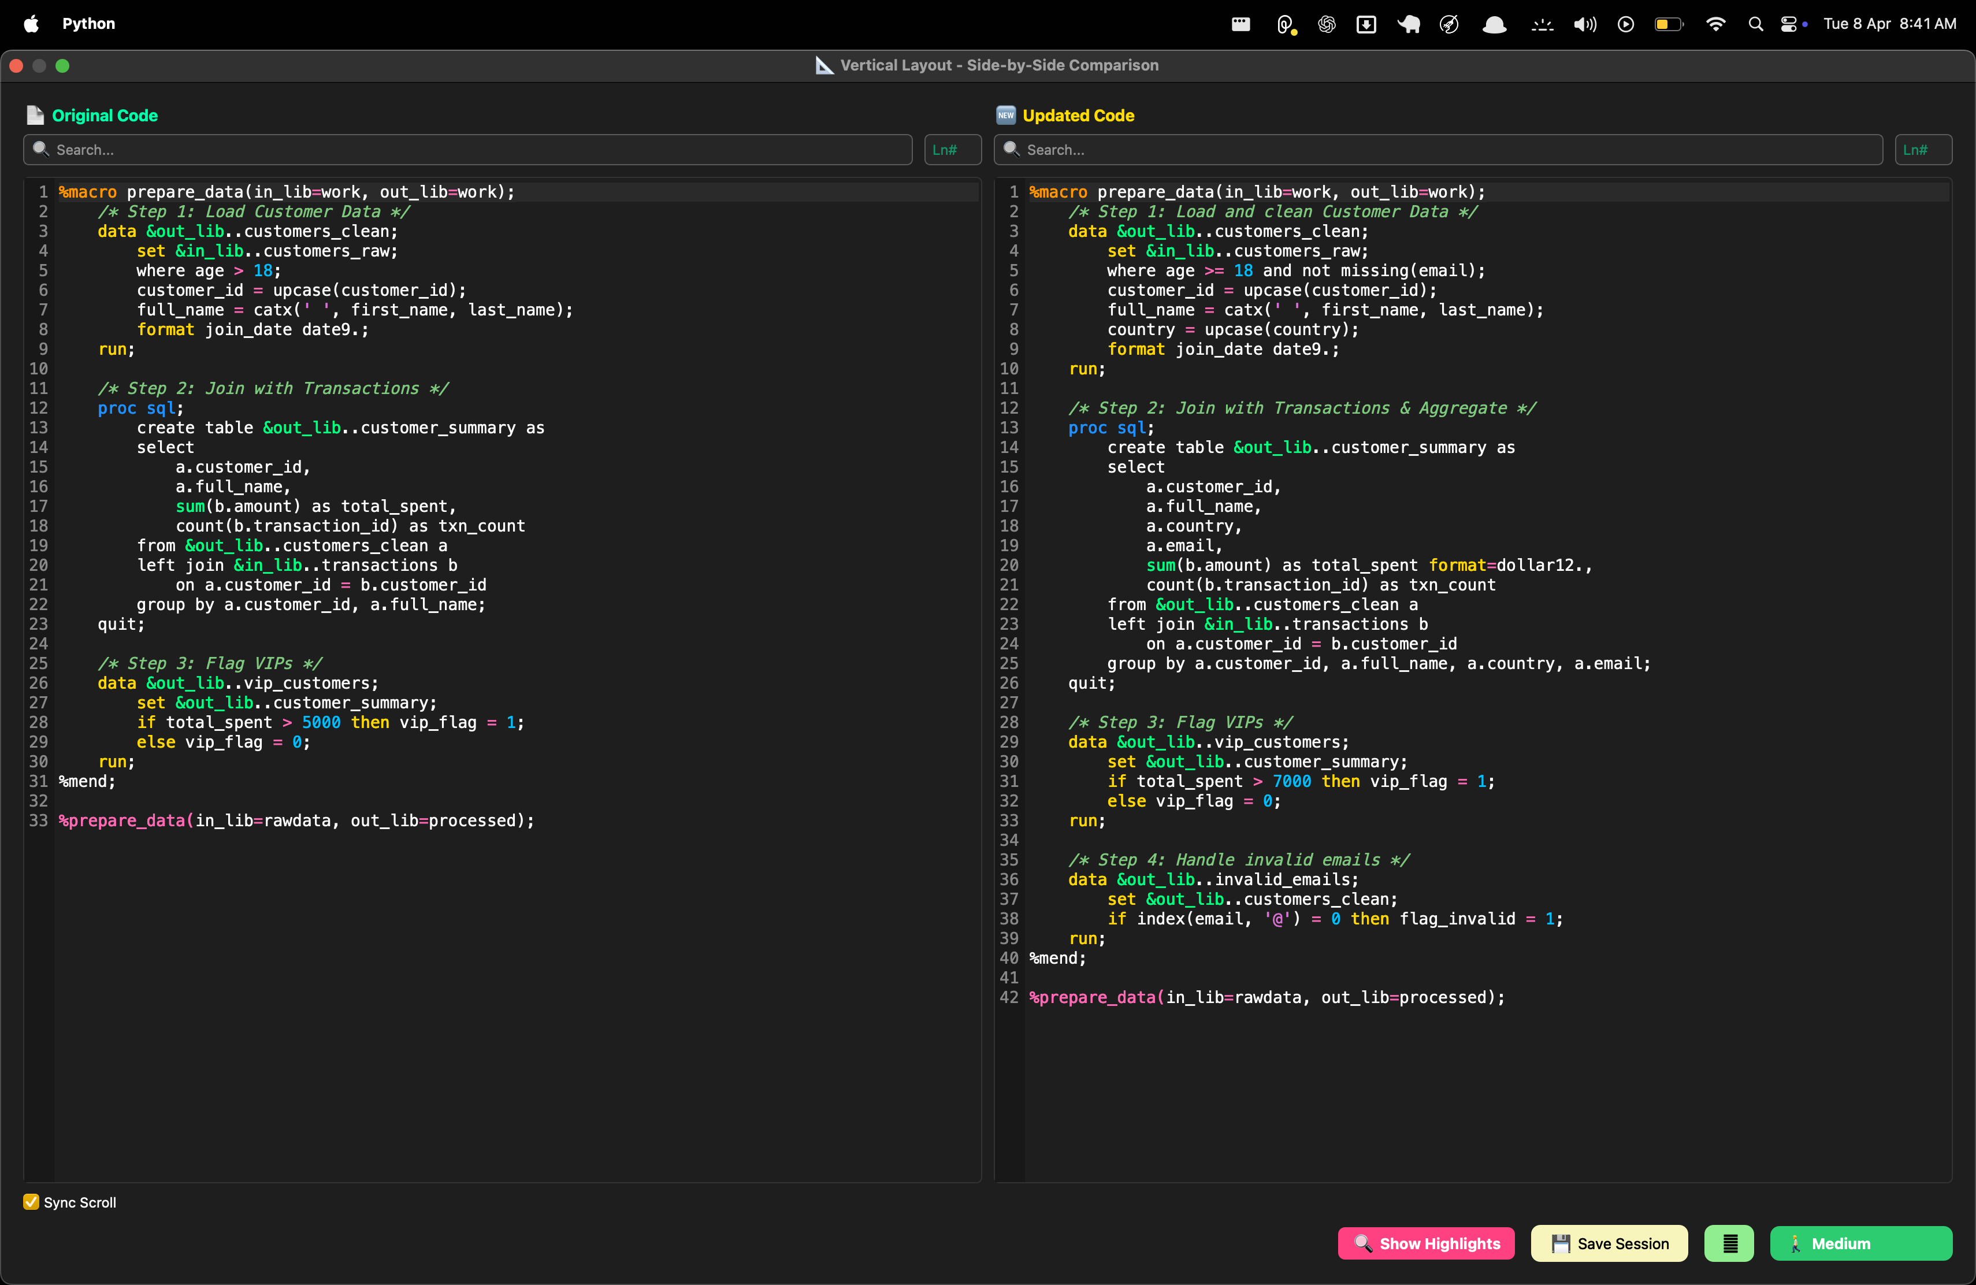Click the Ln# selector on the Updated Code pane
Image resolution: width=1976 pixels, height=1285 pixels.
[x=1923, y=150]
